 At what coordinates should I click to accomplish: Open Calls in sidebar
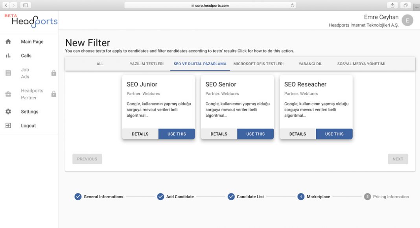click(26, 56)
